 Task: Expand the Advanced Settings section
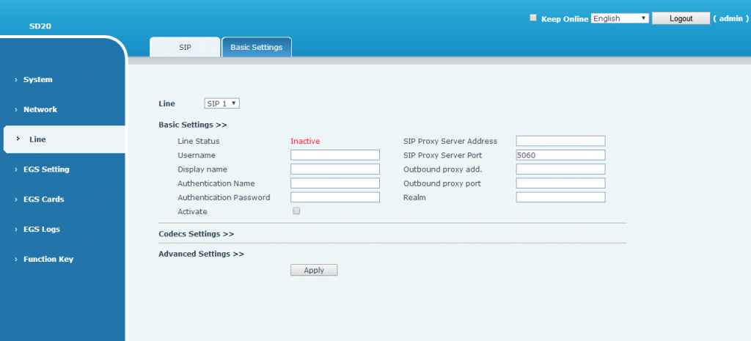201,254
